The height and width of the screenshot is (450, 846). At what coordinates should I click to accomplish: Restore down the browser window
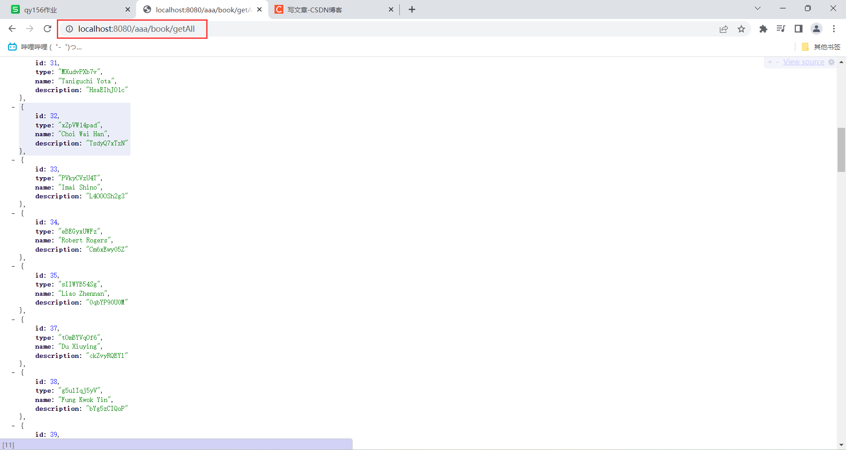808,8
